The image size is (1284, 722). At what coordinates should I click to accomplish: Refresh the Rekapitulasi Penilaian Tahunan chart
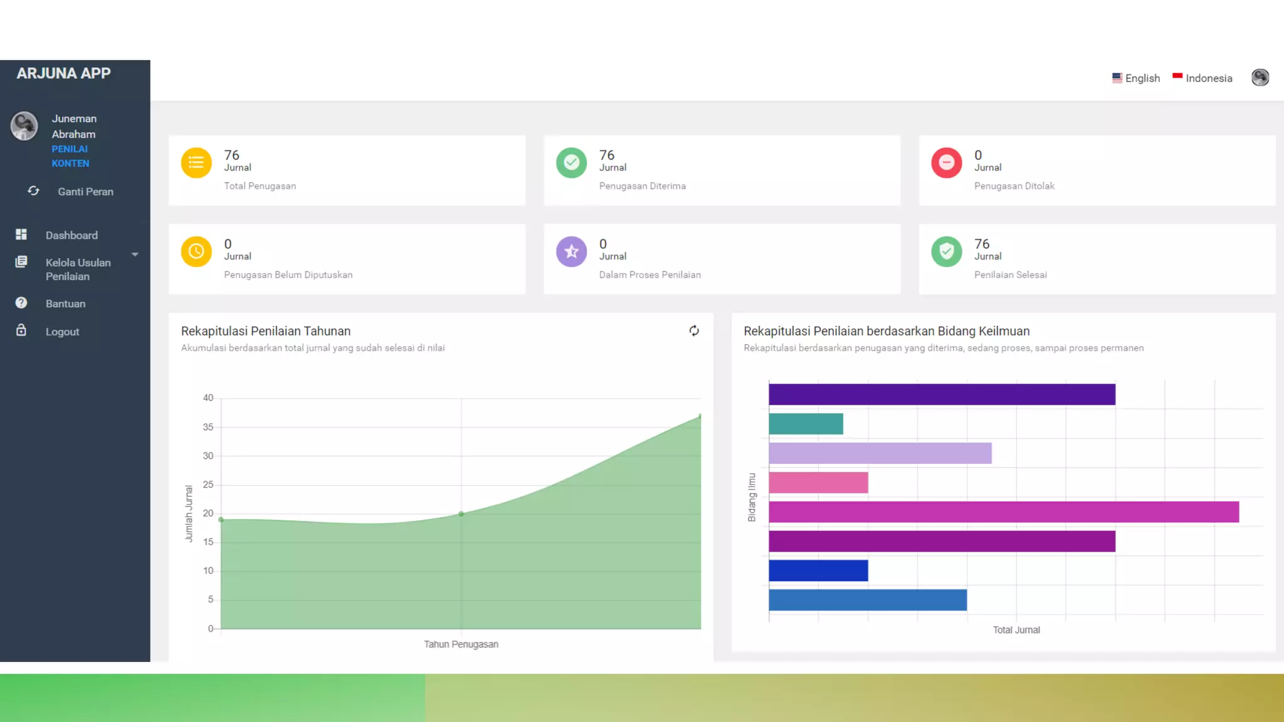tap(694, 331)
